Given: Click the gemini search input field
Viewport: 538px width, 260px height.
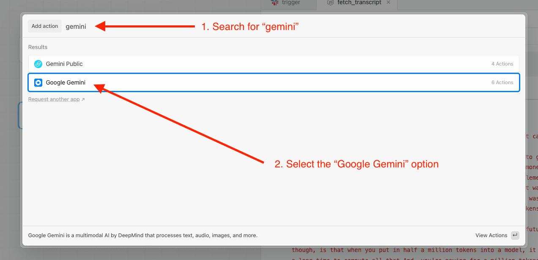Looking at the screenshot, I should (x=76, y=26).
